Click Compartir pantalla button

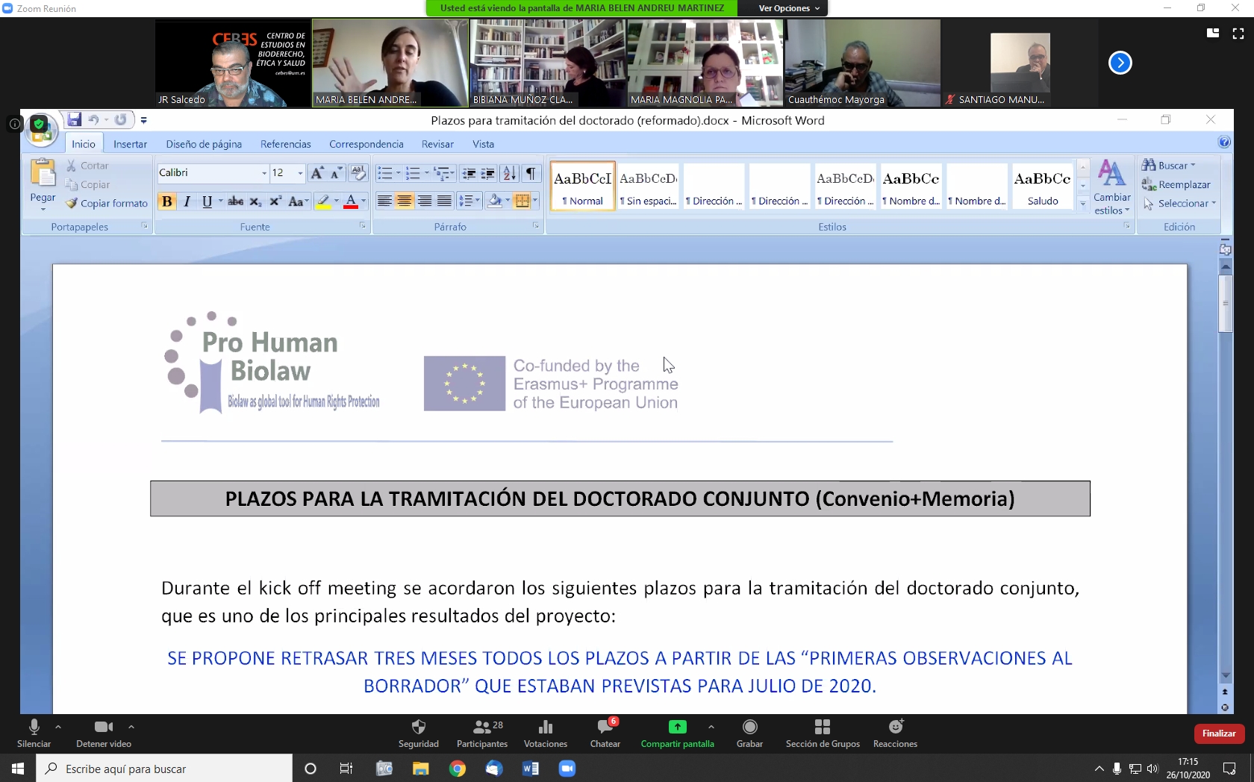pyautogui.click(x=677, y=733)
